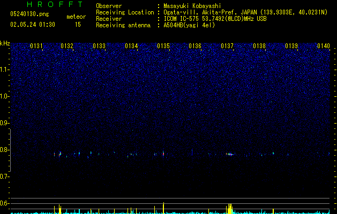Image resolution: width=337 pixels, height=214 pixels.
Task: Click the 0132 time marker
Action: coord(67,46)
